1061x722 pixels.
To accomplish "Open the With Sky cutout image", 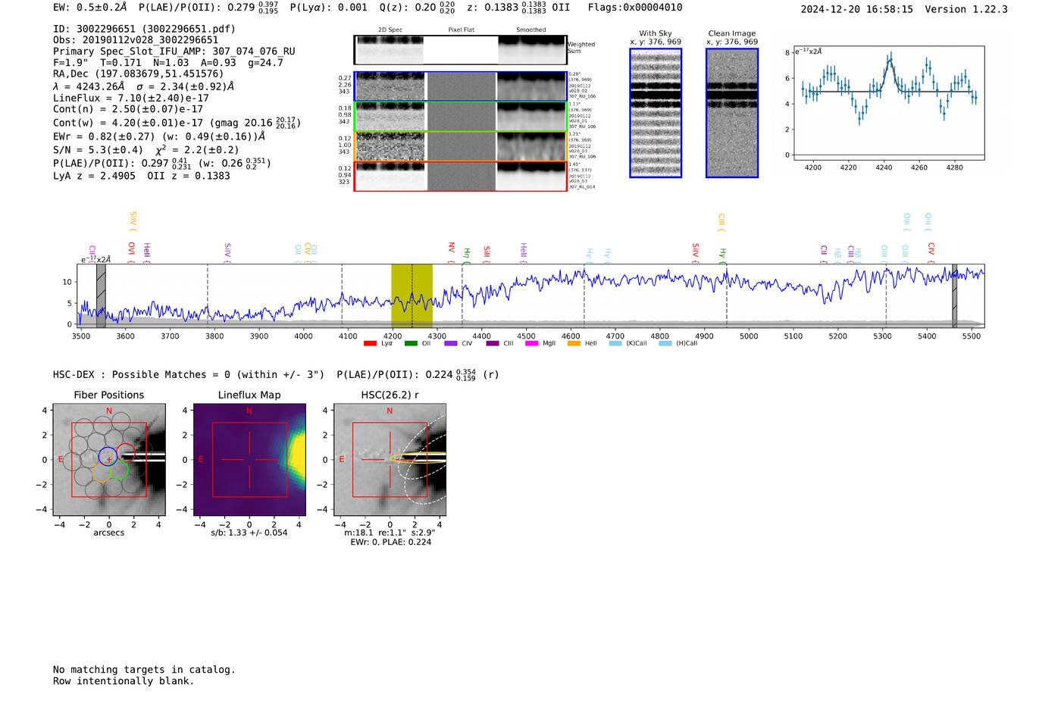I will click(656, 113).
